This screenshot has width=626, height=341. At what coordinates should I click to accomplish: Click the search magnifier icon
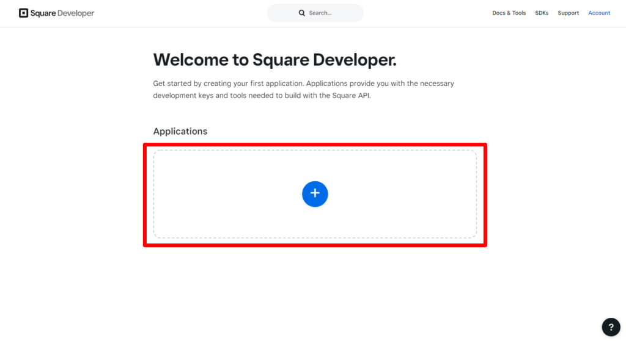302,13
